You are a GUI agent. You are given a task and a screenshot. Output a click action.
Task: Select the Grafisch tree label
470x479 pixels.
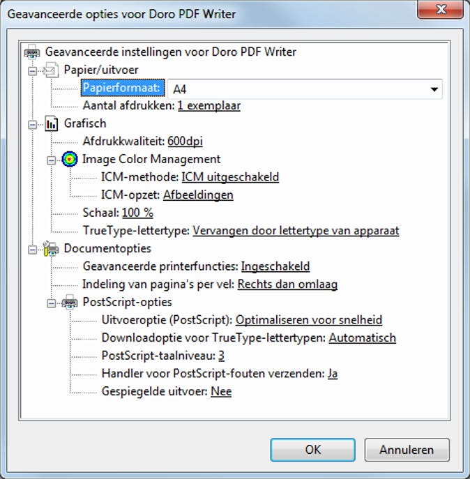85,123
